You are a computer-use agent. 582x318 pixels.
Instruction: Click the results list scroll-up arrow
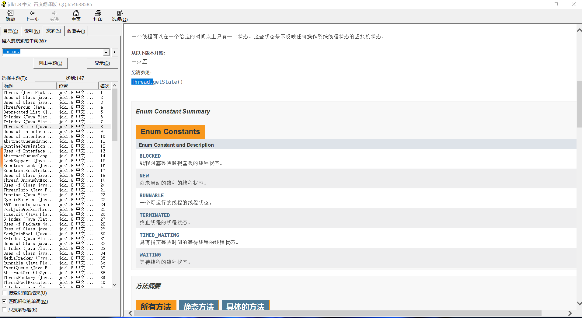pos(115,86)
